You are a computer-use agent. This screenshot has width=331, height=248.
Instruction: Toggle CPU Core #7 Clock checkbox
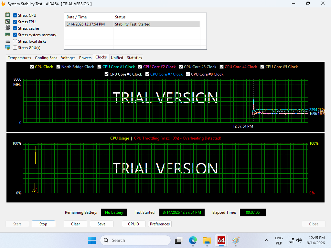point(147,74)
